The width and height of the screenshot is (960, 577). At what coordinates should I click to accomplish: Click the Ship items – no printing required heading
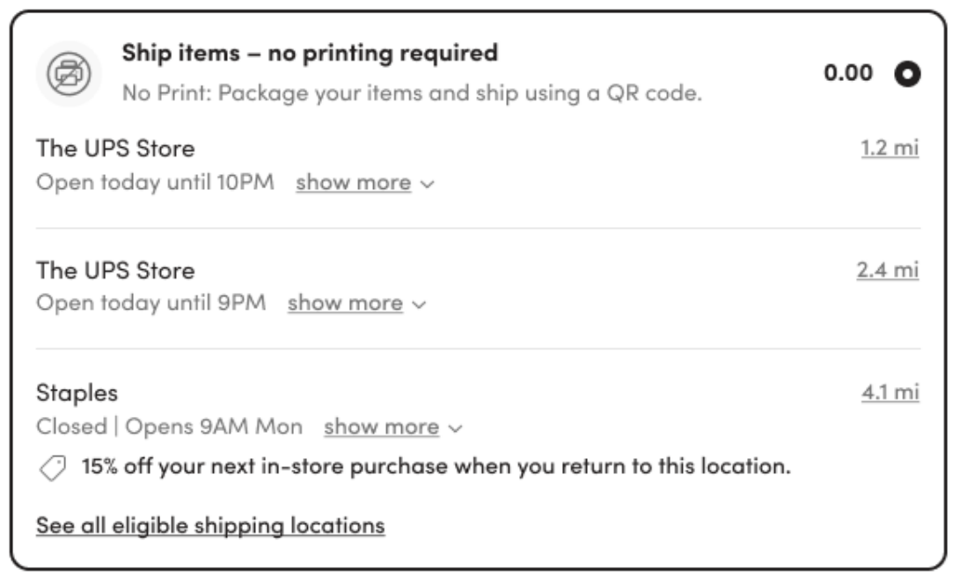[310, 53]
